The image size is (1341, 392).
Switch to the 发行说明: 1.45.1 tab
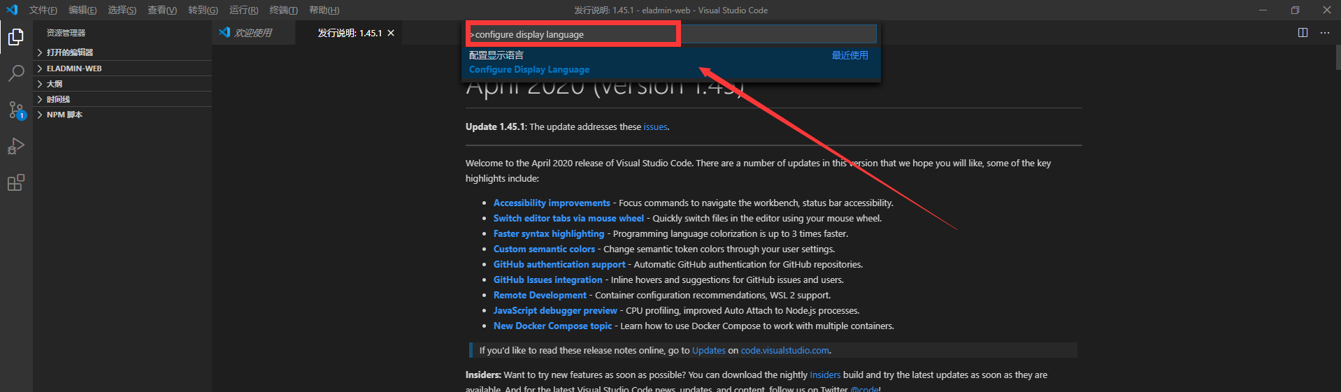click(350, 33)
